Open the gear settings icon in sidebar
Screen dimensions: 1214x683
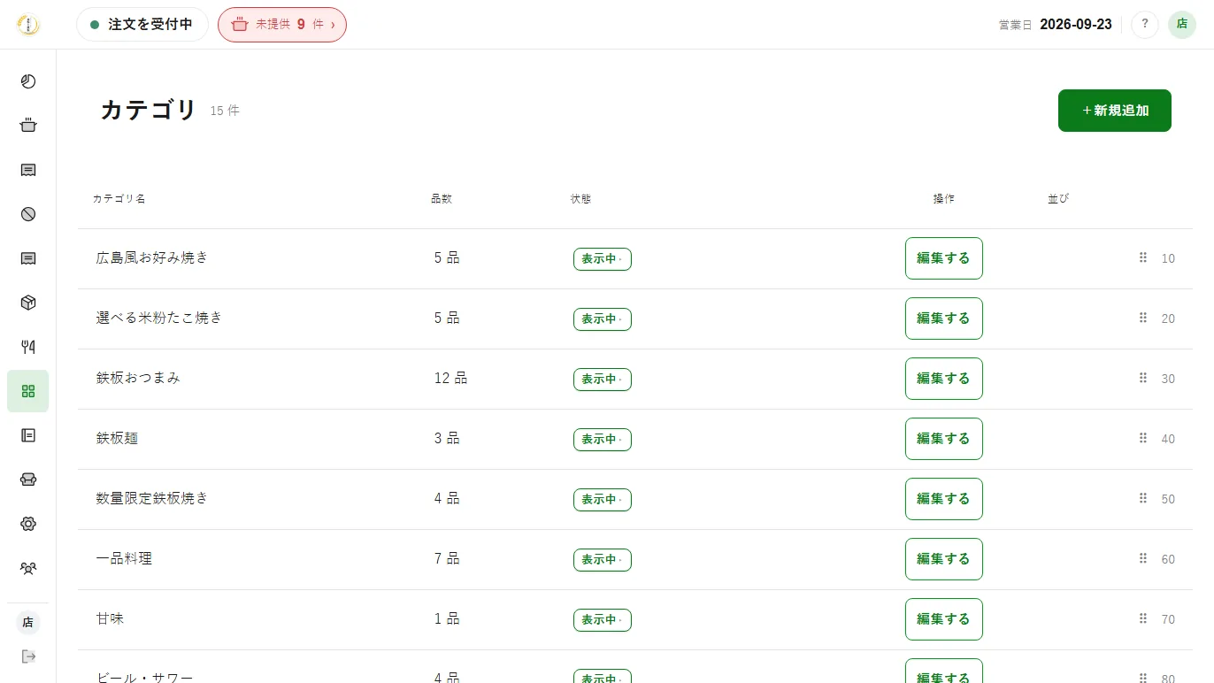click(28, 524)
